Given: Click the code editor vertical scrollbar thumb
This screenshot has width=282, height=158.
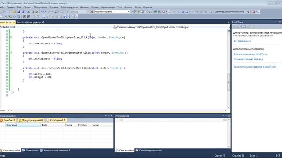Looking at the screenshot, I should pyautogui.click(x=229, y=82).
